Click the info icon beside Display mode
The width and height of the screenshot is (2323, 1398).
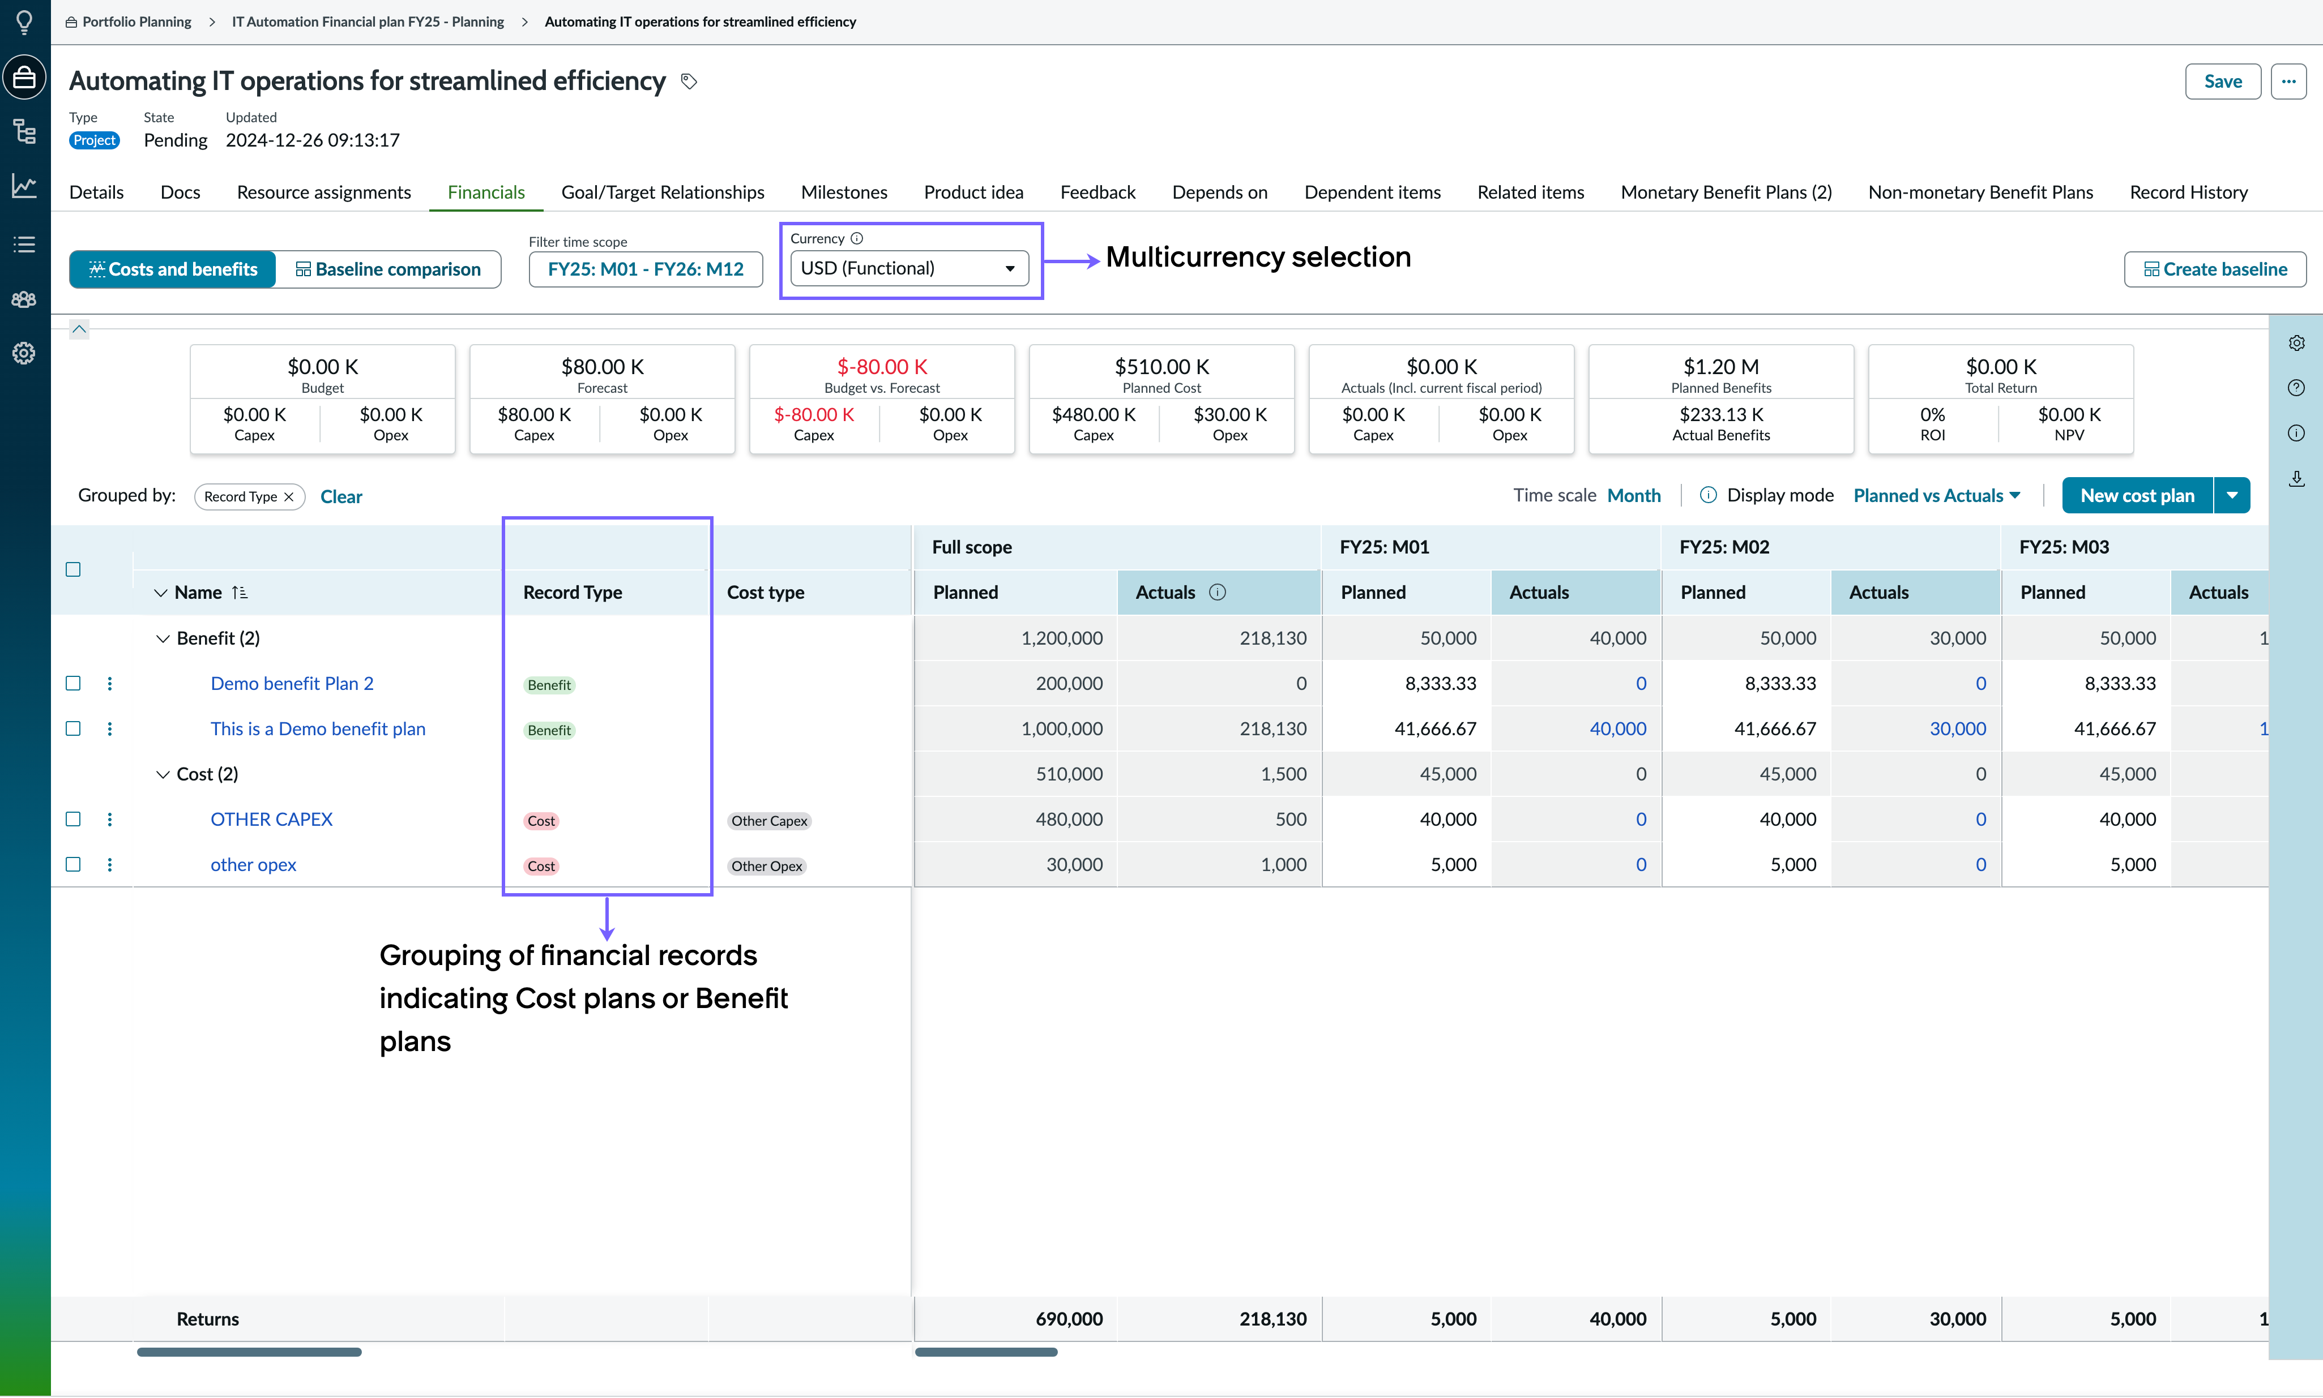click(1707, 495)
